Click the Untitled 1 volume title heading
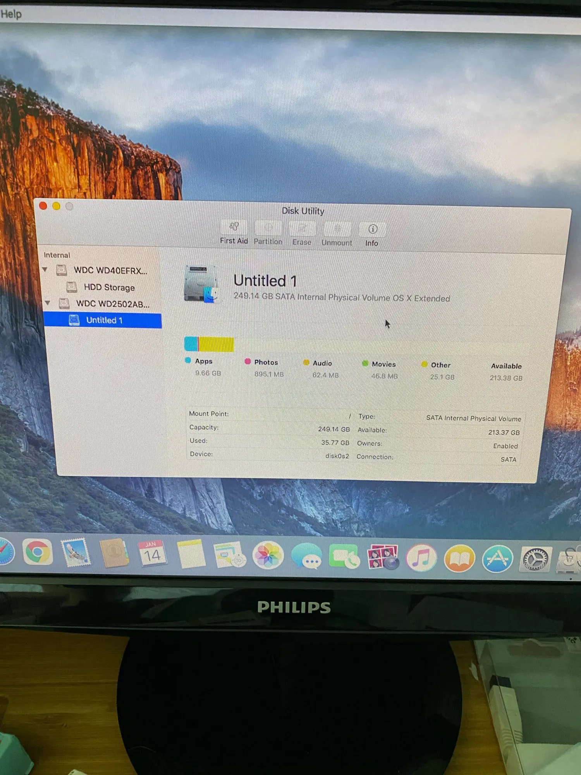 265,281
